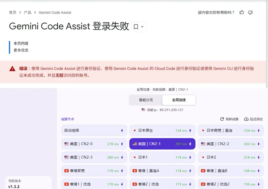This screenshot has width=268, height=189.
Task: Click the lightning icon on 美国 | CN2-0
Action: (122, 144)
